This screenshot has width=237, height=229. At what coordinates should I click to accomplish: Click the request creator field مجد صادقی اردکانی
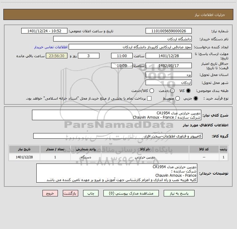(x=130, y=47)
